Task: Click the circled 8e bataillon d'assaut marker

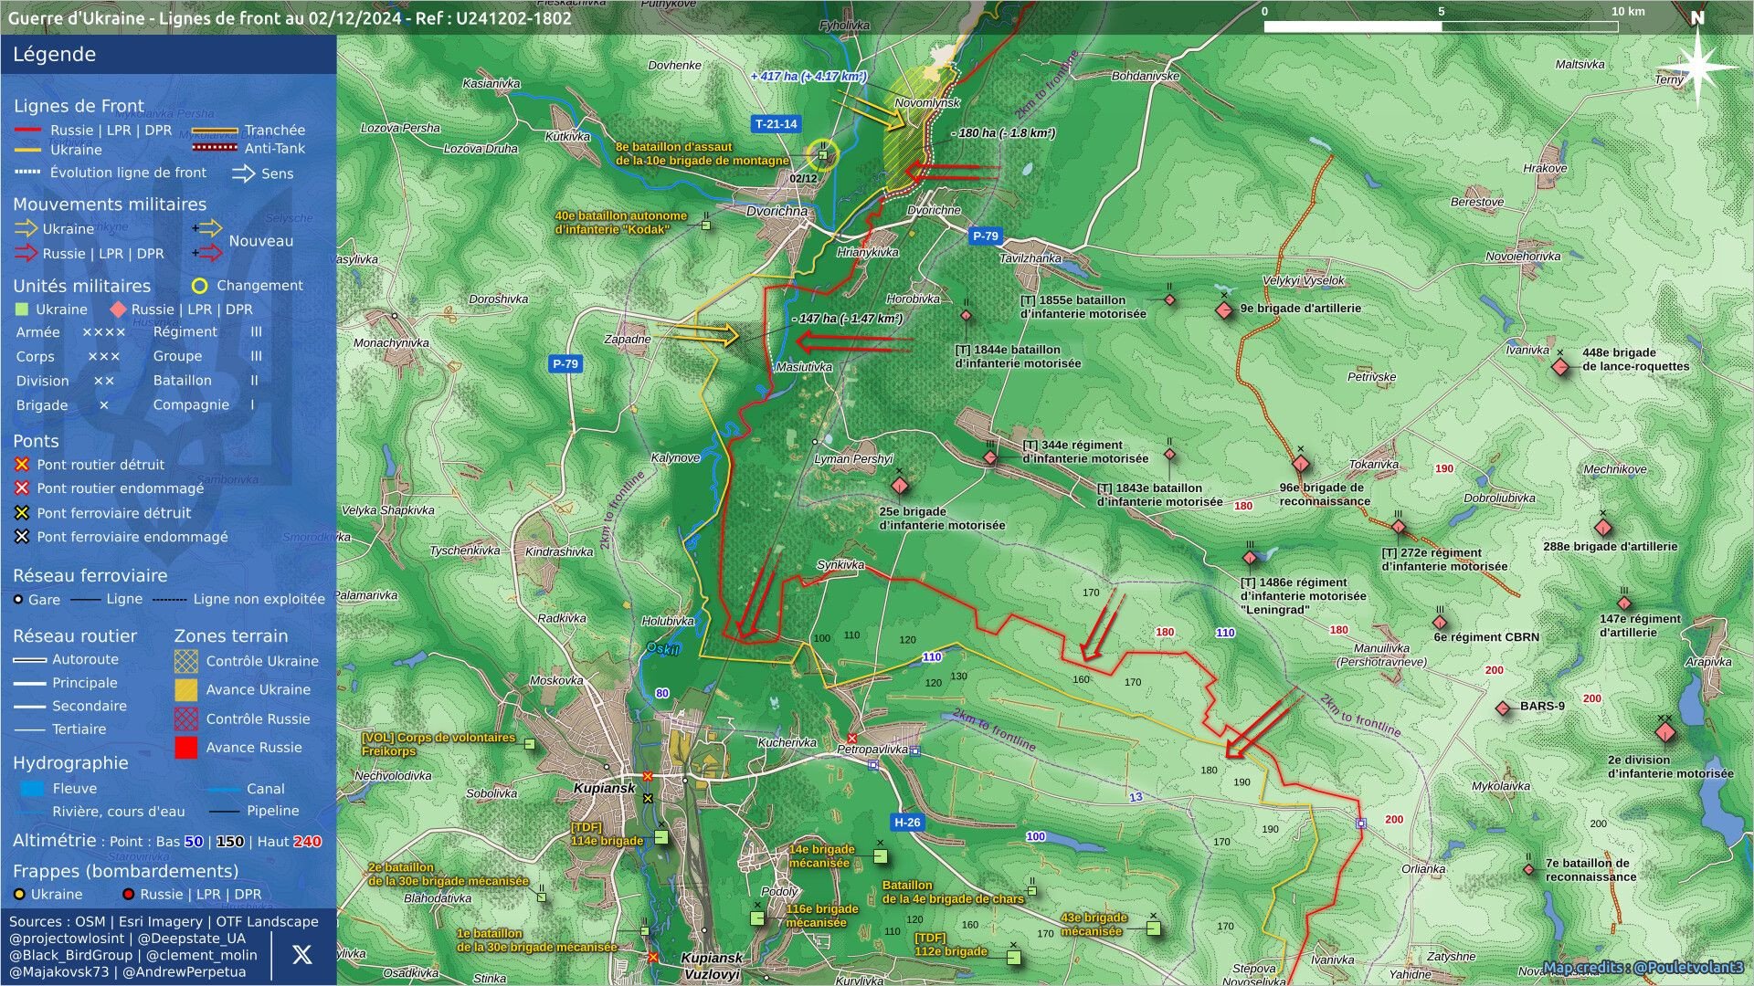Action: click(x=823, y=155)
